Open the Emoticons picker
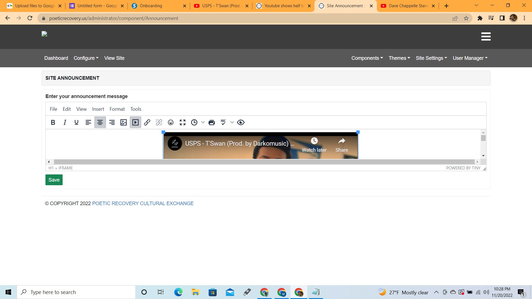 coord(171,122)
